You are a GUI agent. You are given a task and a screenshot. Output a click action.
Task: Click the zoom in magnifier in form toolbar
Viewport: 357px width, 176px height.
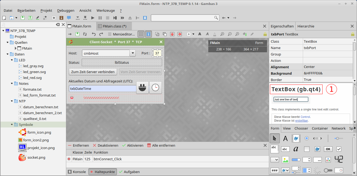(x=222, y=34)
